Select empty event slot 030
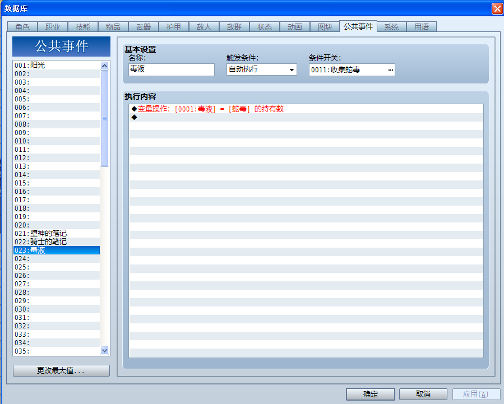504x404 pixels. click(x=57, y=309)
